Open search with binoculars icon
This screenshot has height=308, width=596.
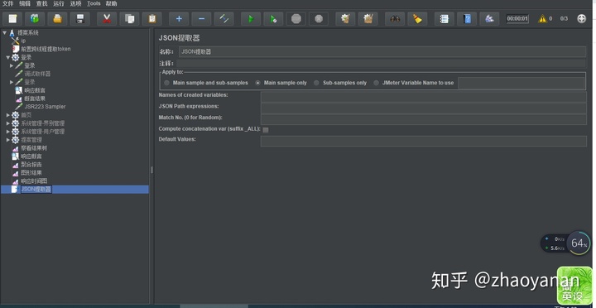395,19
